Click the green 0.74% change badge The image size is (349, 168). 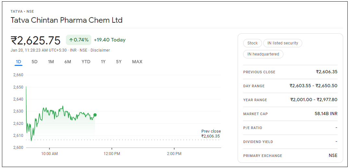[x=79, y=40]
